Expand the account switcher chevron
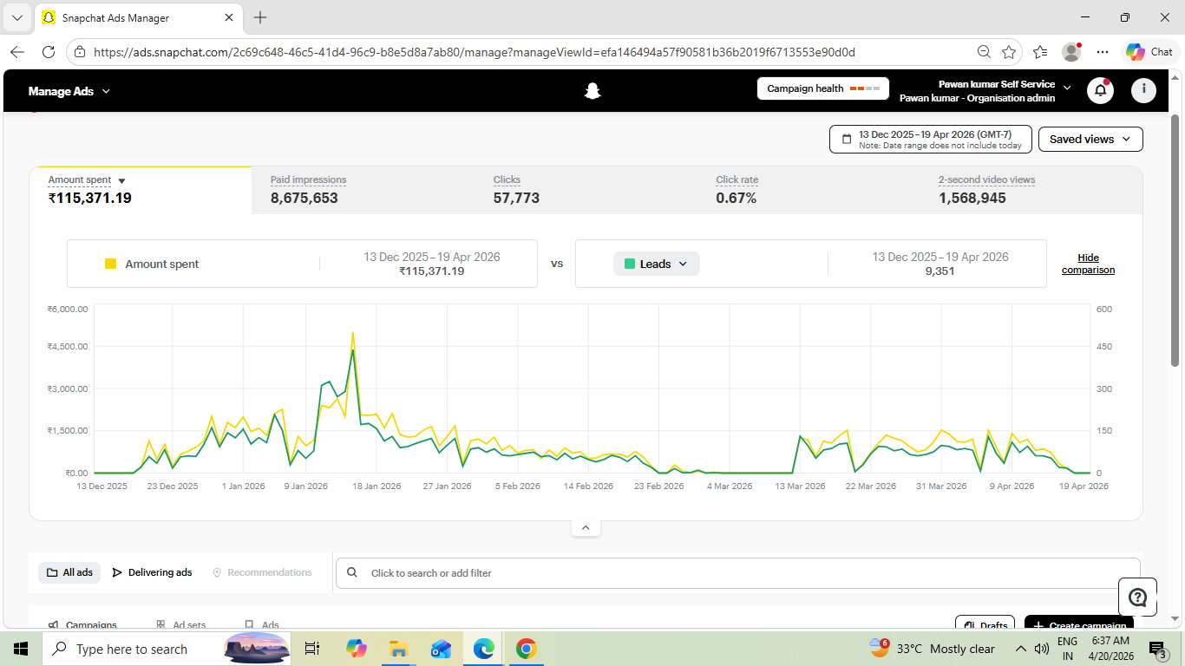 click(x=1067, y=88)
